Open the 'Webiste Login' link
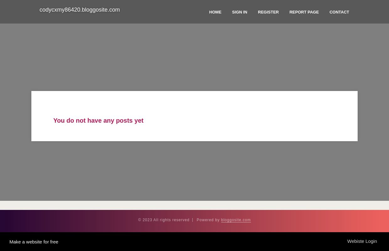 coord(362,241)
